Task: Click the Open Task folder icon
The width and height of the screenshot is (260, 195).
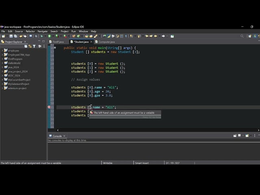Action: pos(91,36)
